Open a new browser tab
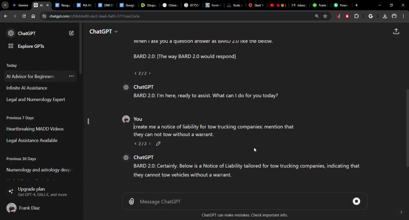The image size is (409, 220). coord(356,5)
